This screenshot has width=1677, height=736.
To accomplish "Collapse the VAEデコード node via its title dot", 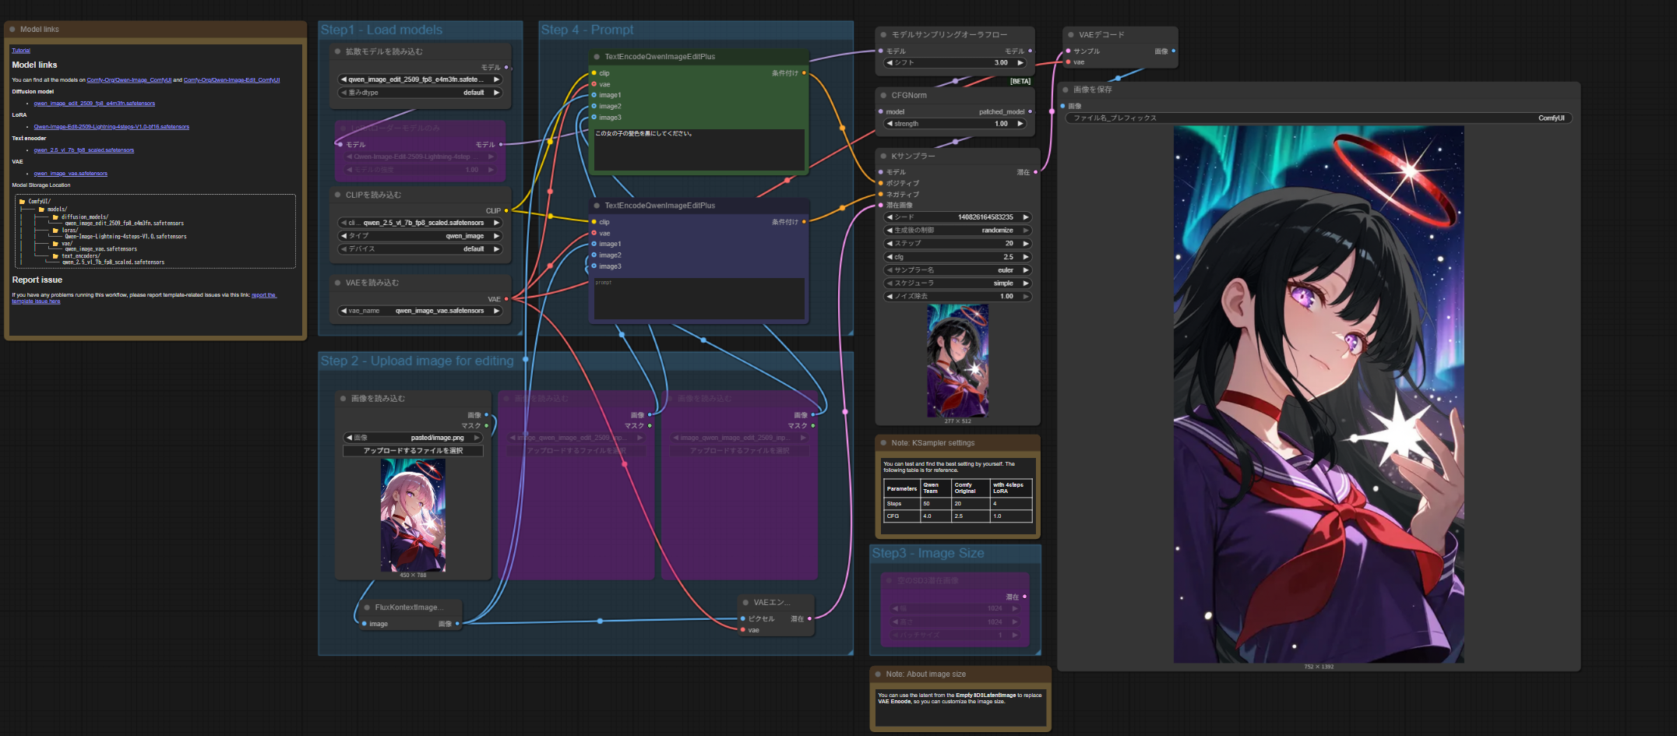I will click(x=1071, y=34).
